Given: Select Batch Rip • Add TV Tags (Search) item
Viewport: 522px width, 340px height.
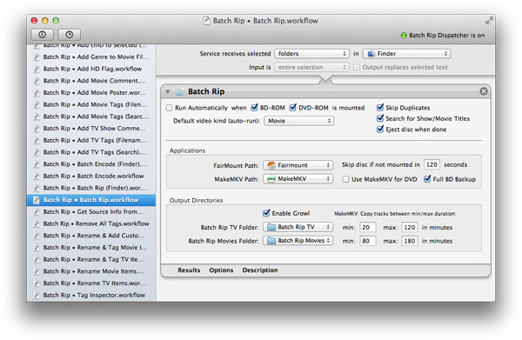Looking at the screenshot, I should (91, 152).
